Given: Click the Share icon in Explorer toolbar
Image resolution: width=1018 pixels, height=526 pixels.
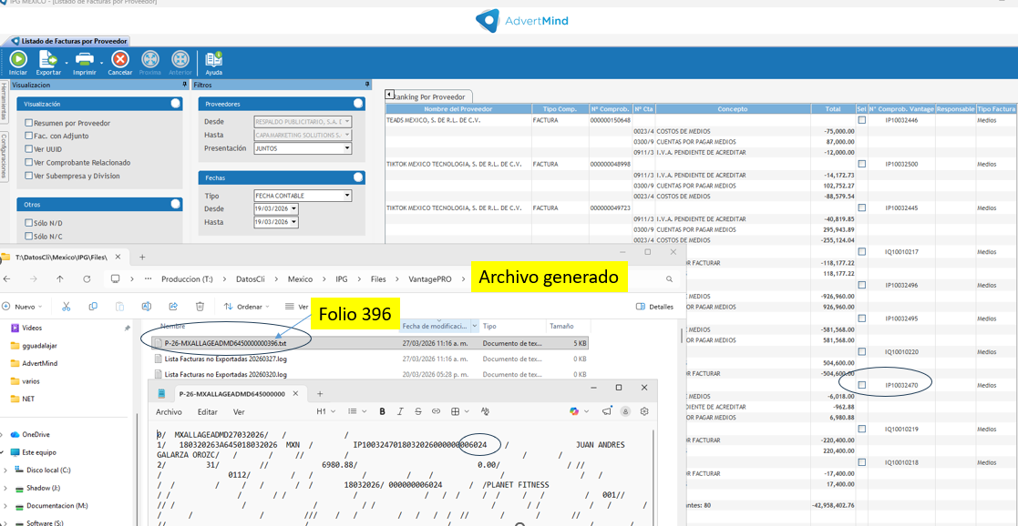Looking at the screenshot, I should [173, 306].
